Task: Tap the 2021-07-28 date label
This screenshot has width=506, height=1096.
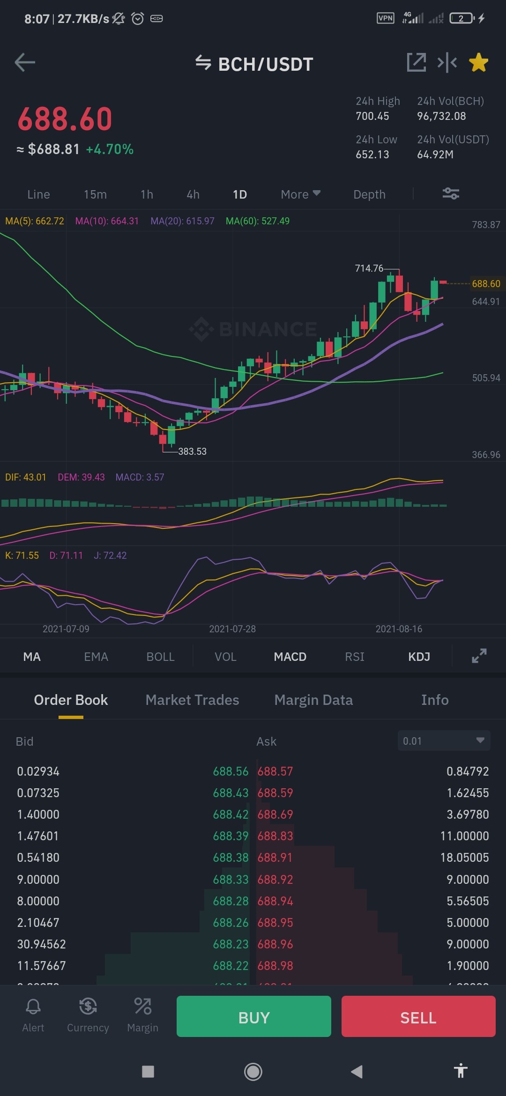Action: pyautogui.click(x=232, y=629)
